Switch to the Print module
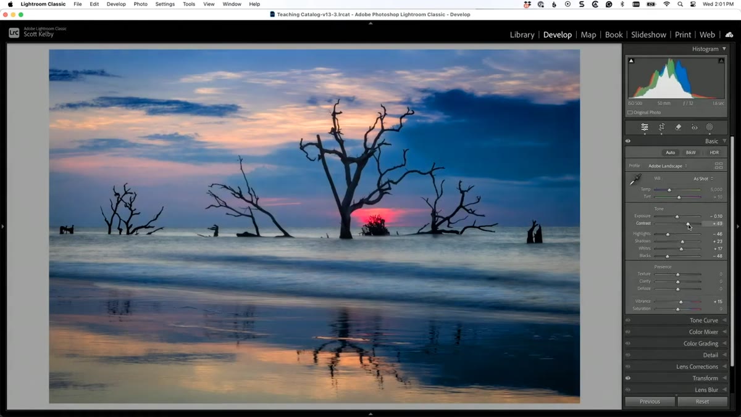The height and width of the screenshot is (417, 741). (x=683, y=35)
